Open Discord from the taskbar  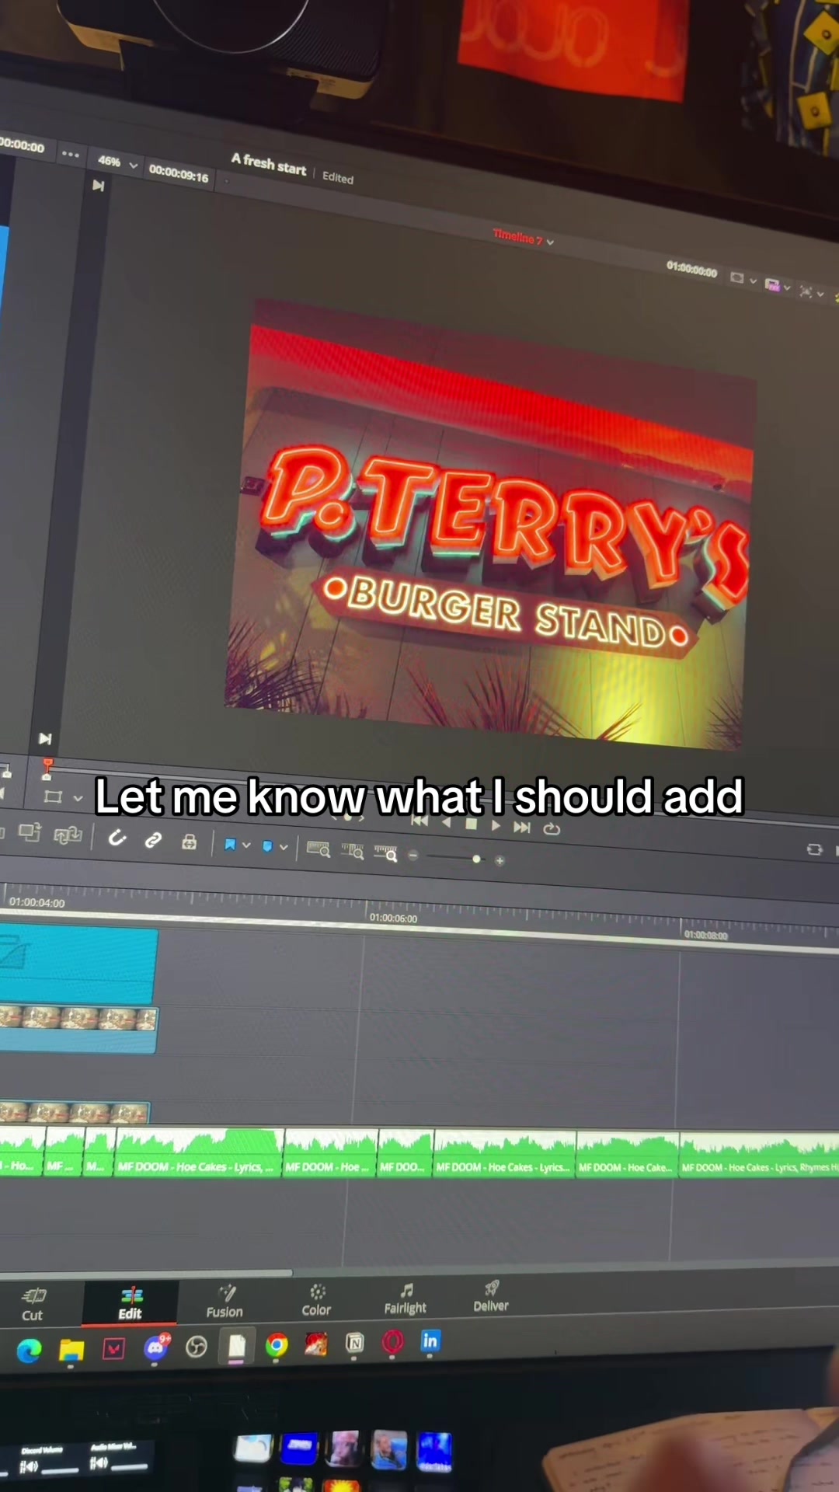(x=156, y=1347)
